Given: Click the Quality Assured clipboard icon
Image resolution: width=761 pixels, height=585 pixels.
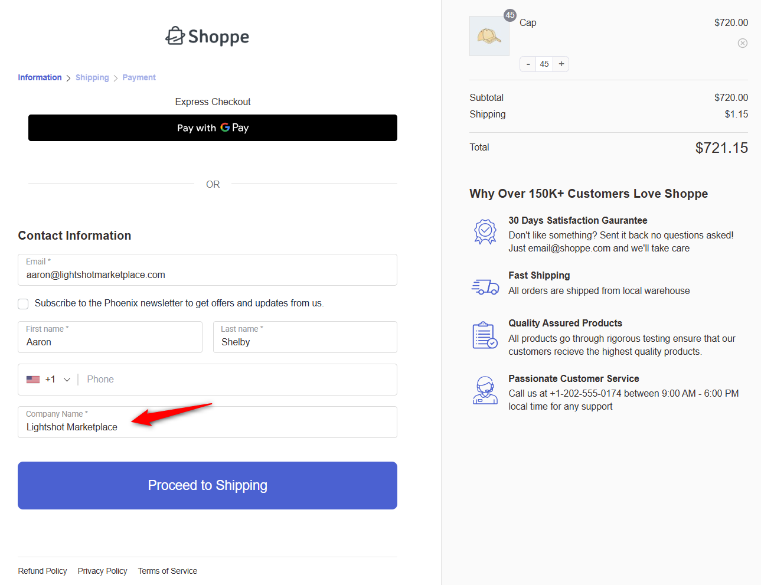Looking at the screenshot, I should (x=485, y=335).
